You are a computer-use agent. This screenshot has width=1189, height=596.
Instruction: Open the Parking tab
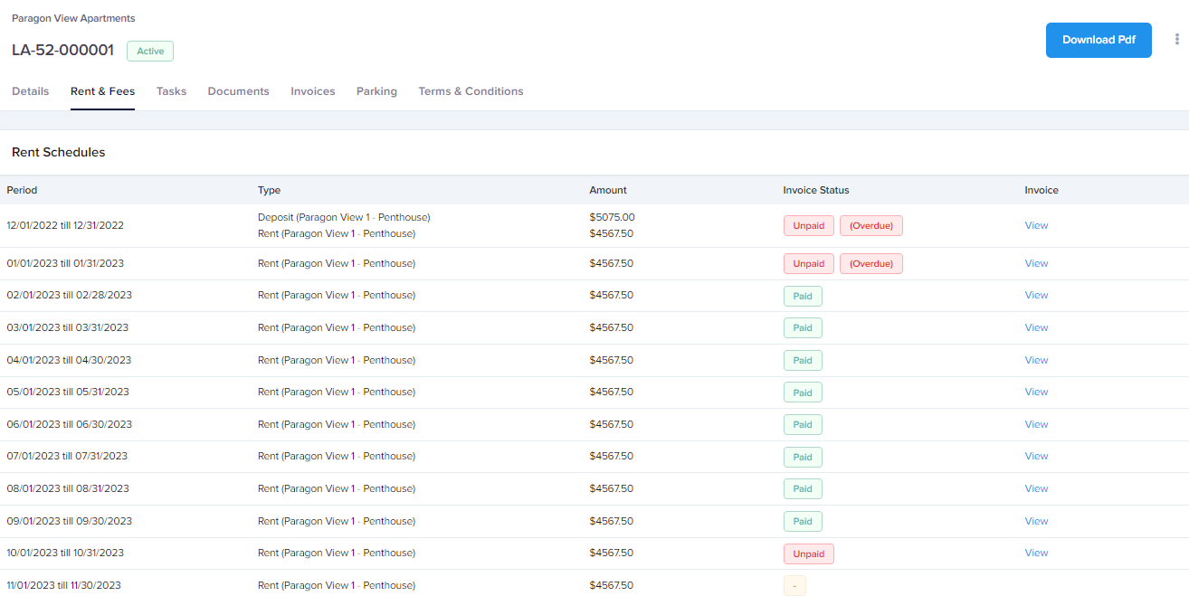pos(376,91)
